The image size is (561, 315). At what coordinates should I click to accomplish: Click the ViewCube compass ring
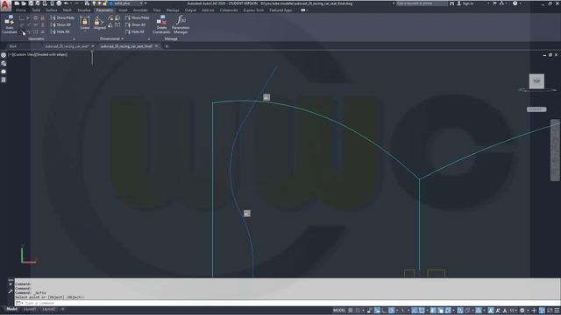[536, 90]
